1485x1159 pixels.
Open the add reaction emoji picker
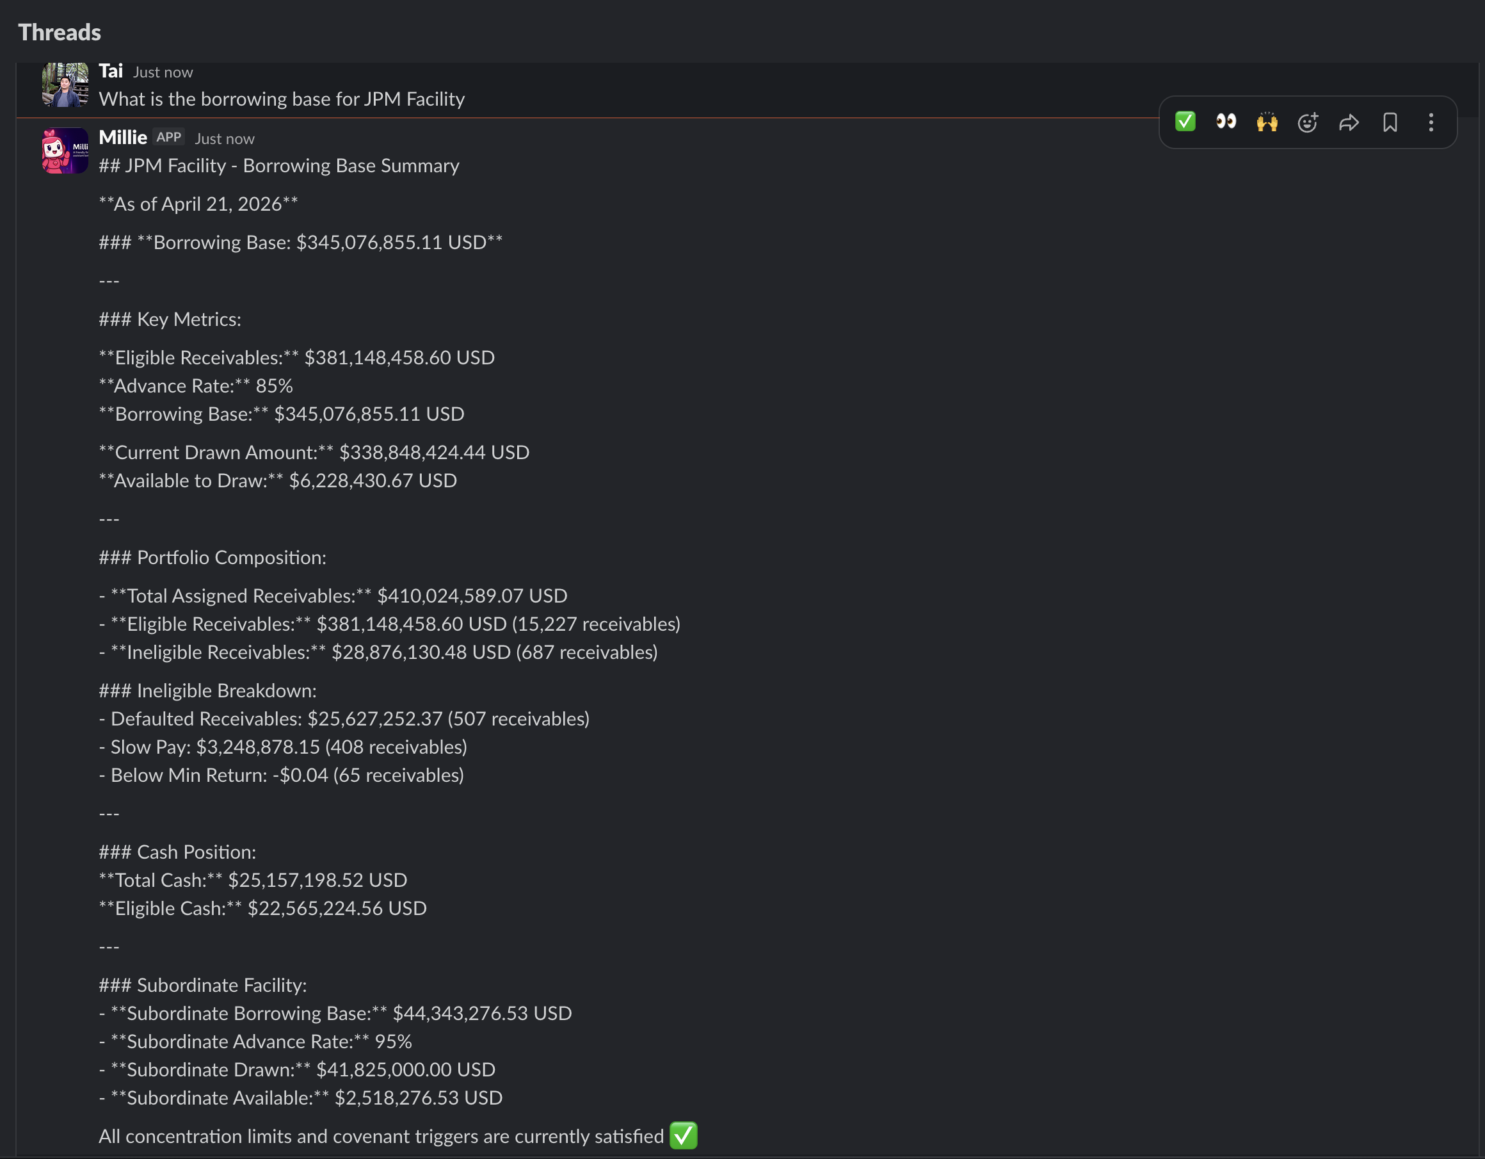(1308, 122)
